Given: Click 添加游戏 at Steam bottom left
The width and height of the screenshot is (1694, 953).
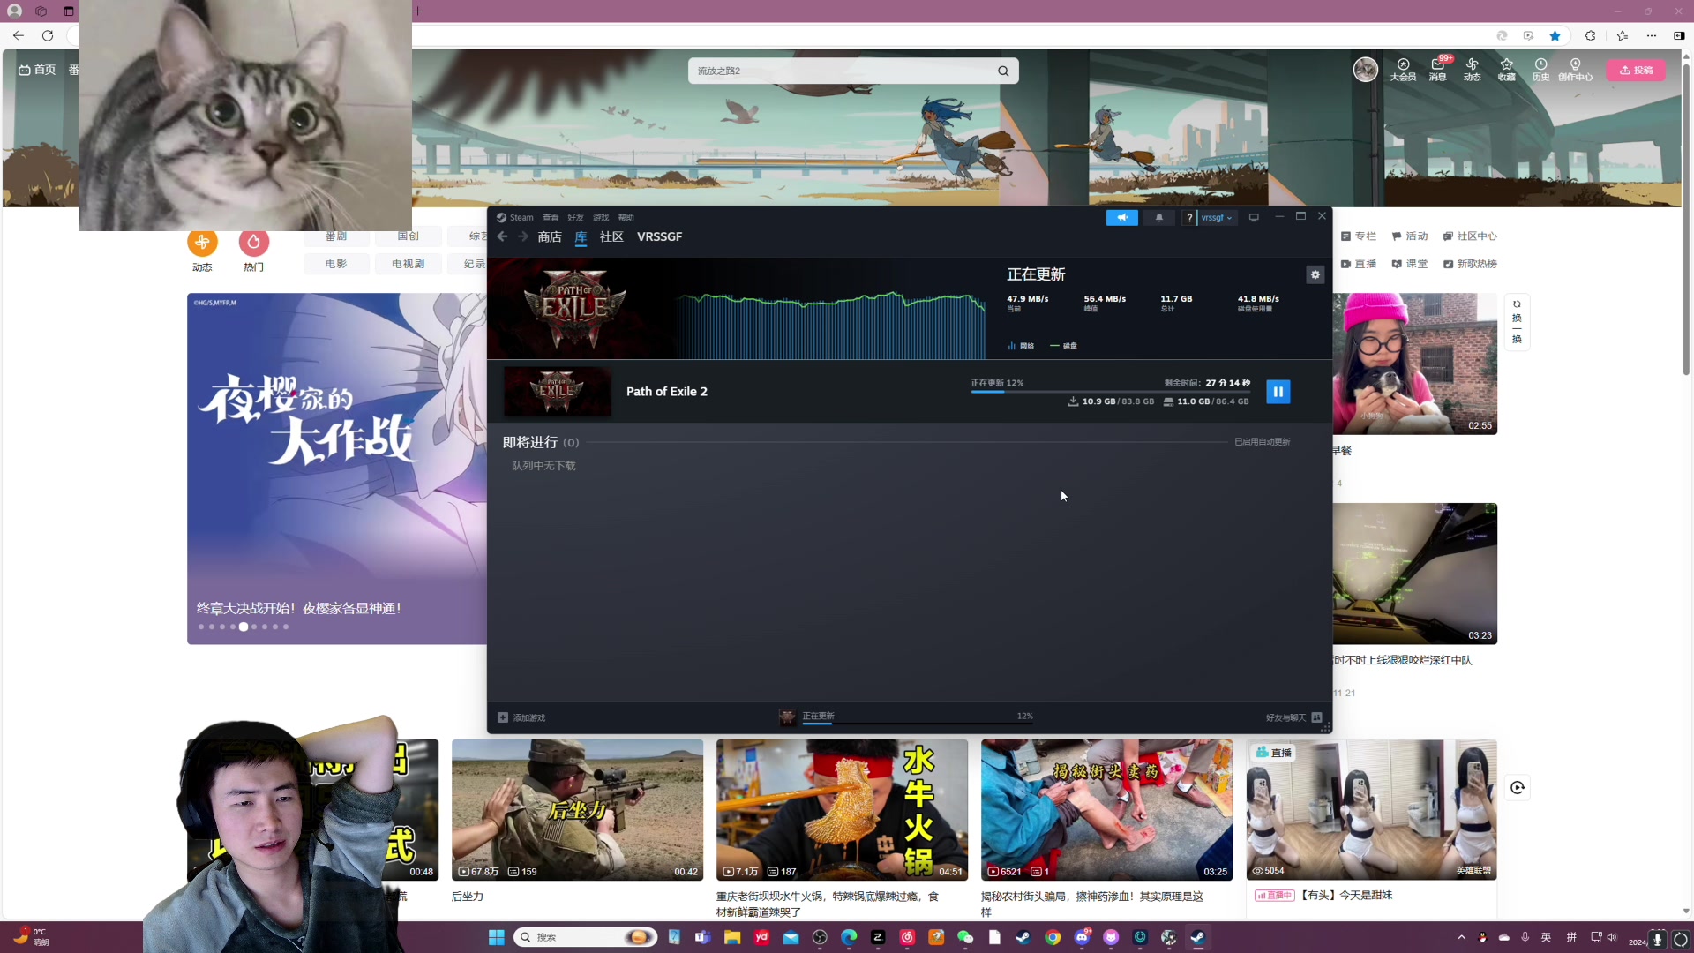Looking at the screenshot, I should 521,717.
